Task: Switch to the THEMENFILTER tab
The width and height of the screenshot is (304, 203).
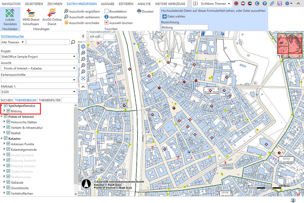Action: (x=50, y=100)
